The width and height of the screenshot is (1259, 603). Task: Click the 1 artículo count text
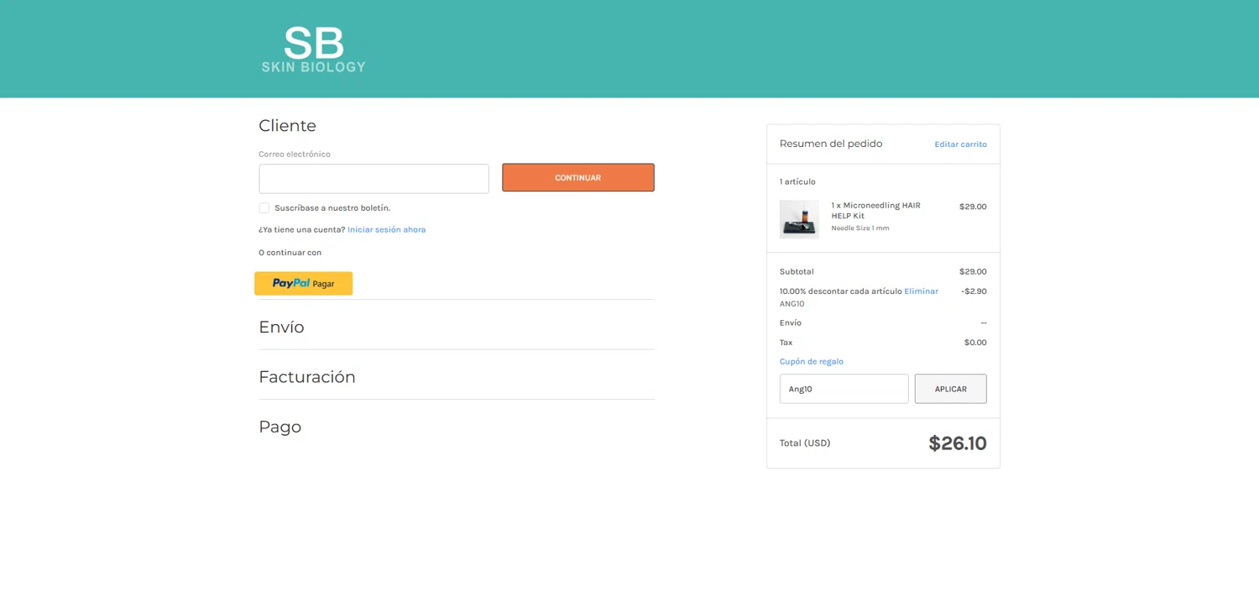pyautogui.click(x=797, y=181)
